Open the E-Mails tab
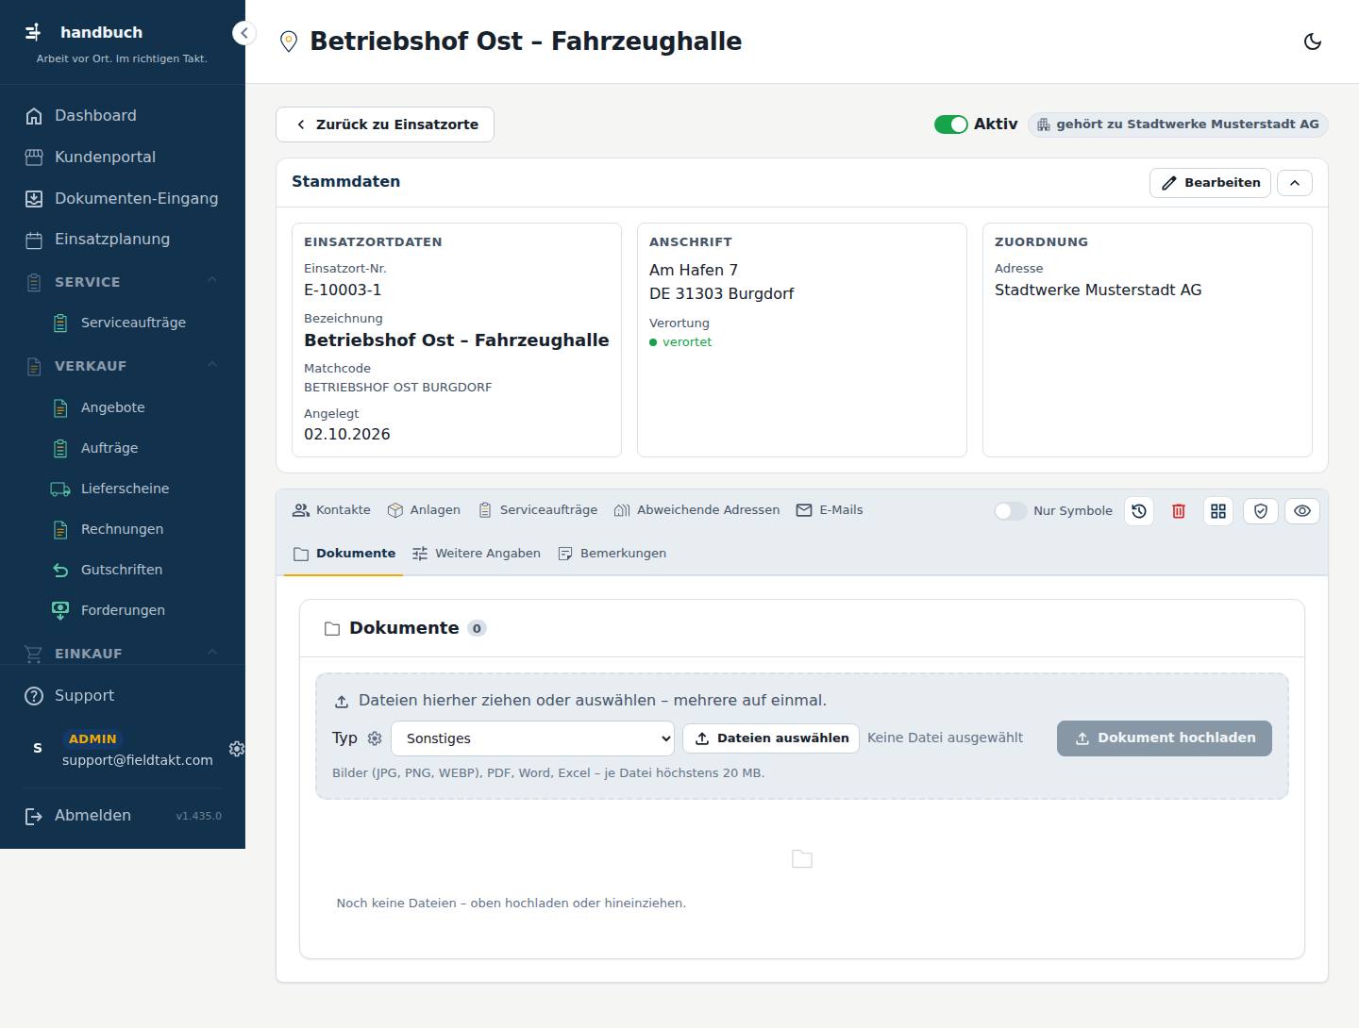Screen dimensions: 1359x1028 (830, 510)
